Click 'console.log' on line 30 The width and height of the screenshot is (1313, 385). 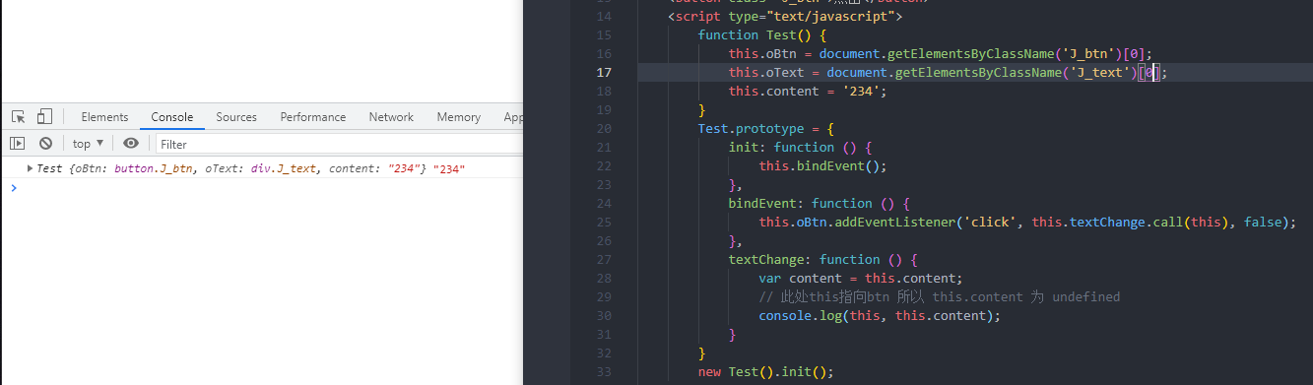click(801, 315)
